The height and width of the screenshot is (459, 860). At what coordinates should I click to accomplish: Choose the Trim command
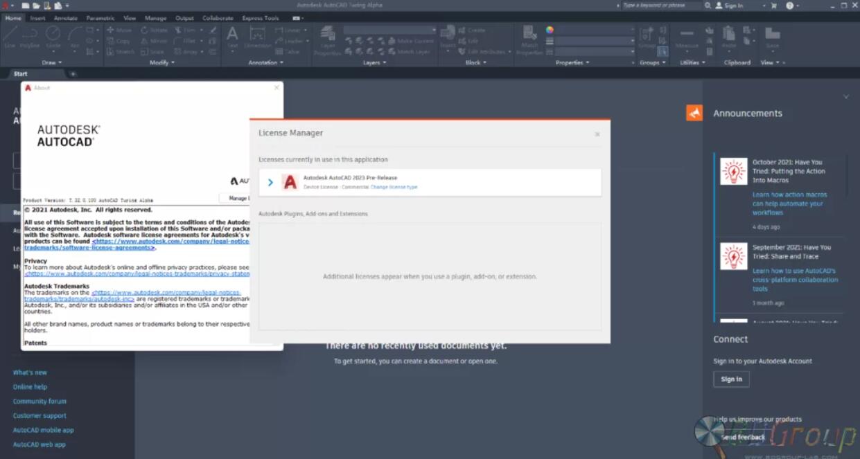186,30
